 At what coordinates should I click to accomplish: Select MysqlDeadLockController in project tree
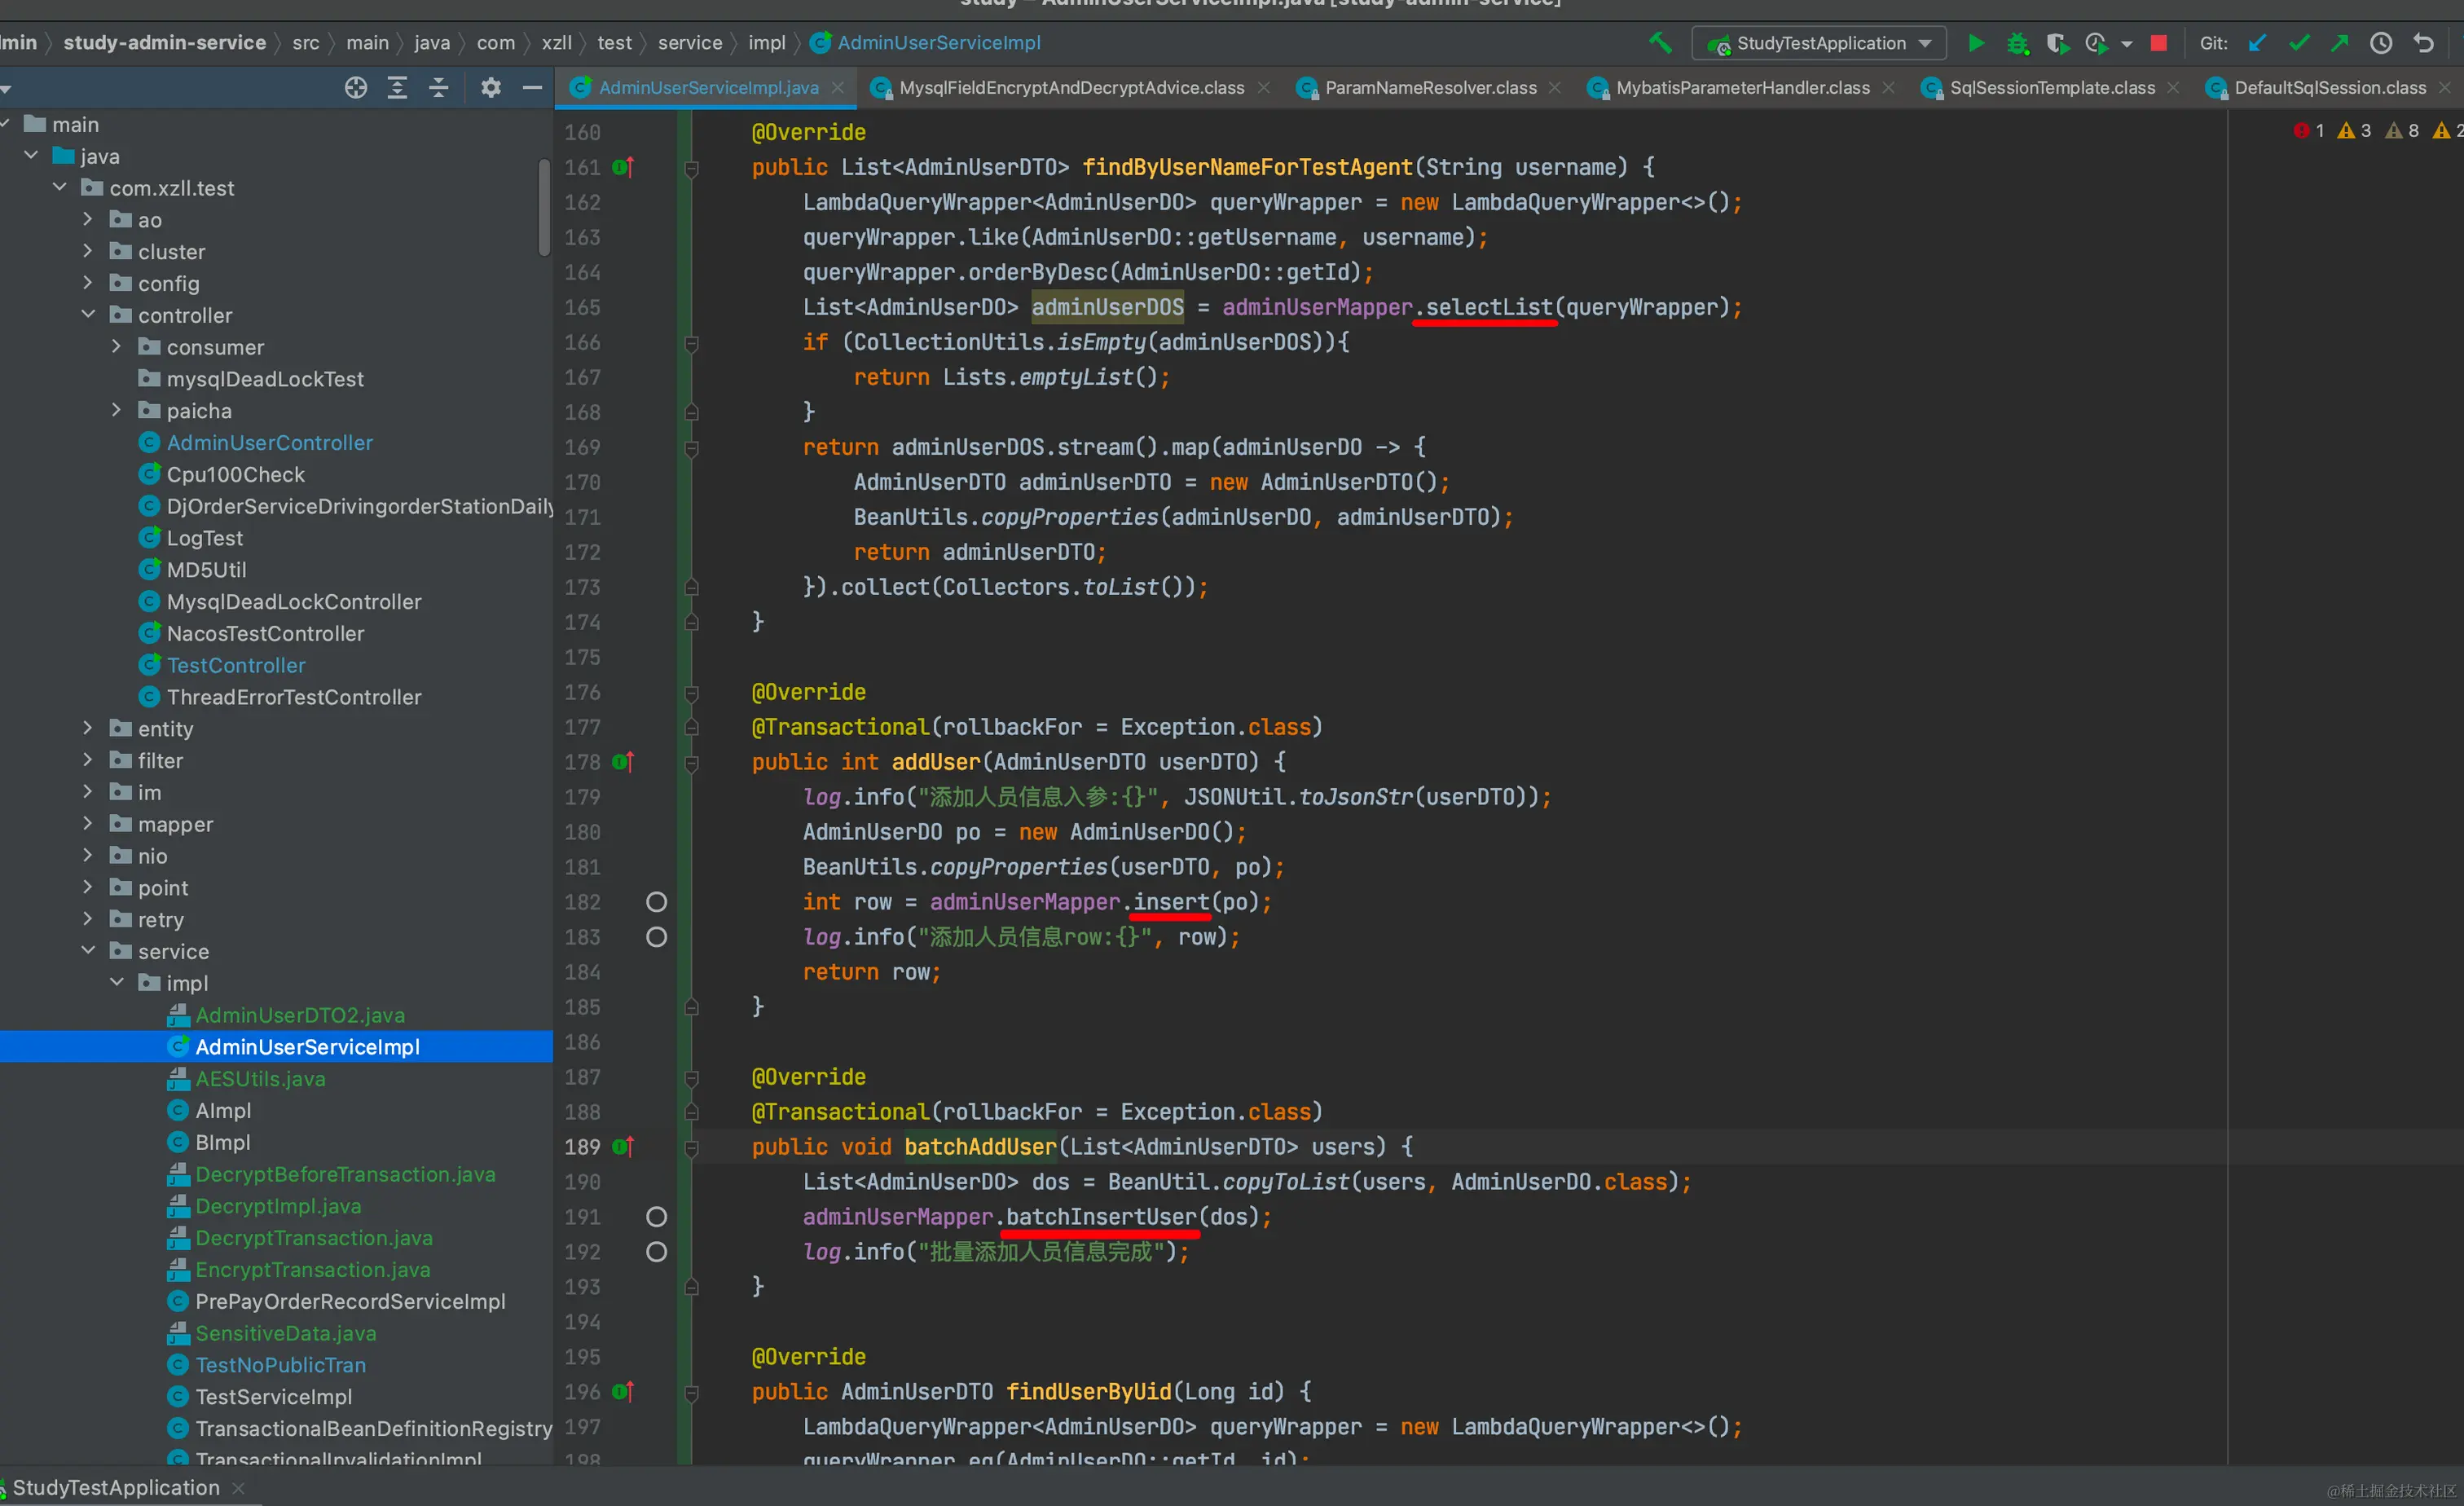point(294,602)
